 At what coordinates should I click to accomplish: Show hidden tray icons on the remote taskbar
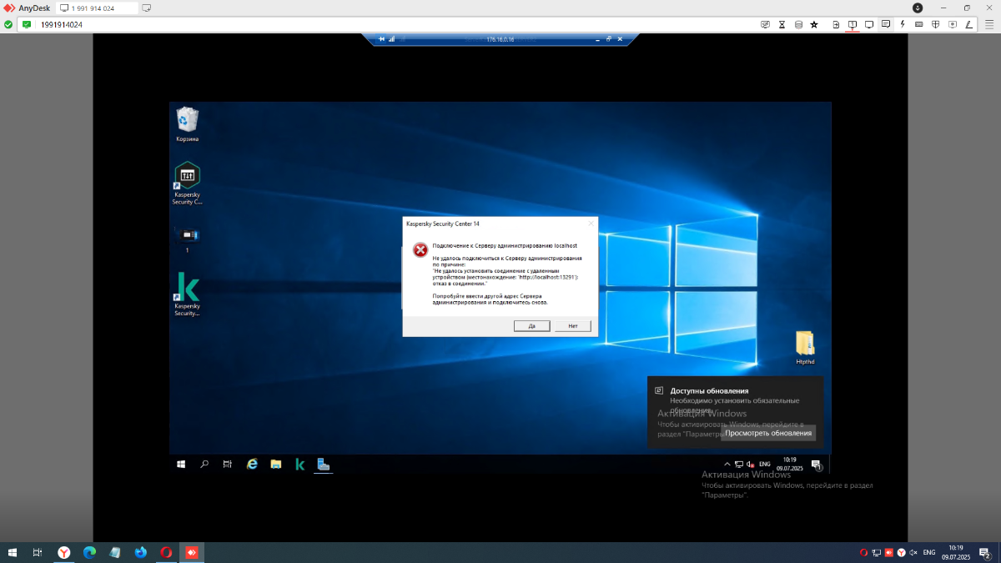727,465
